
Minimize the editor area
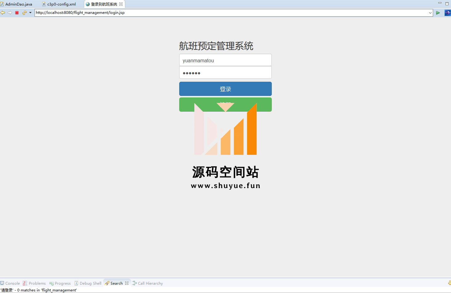(x=440, y=3)
